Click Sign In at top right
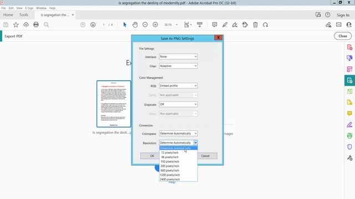This screenshot has height=199, width=355. coord(343,15)
